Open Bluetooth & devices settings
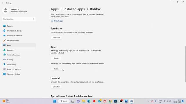This screenshot has height=104, width=186. coord(19,31)
